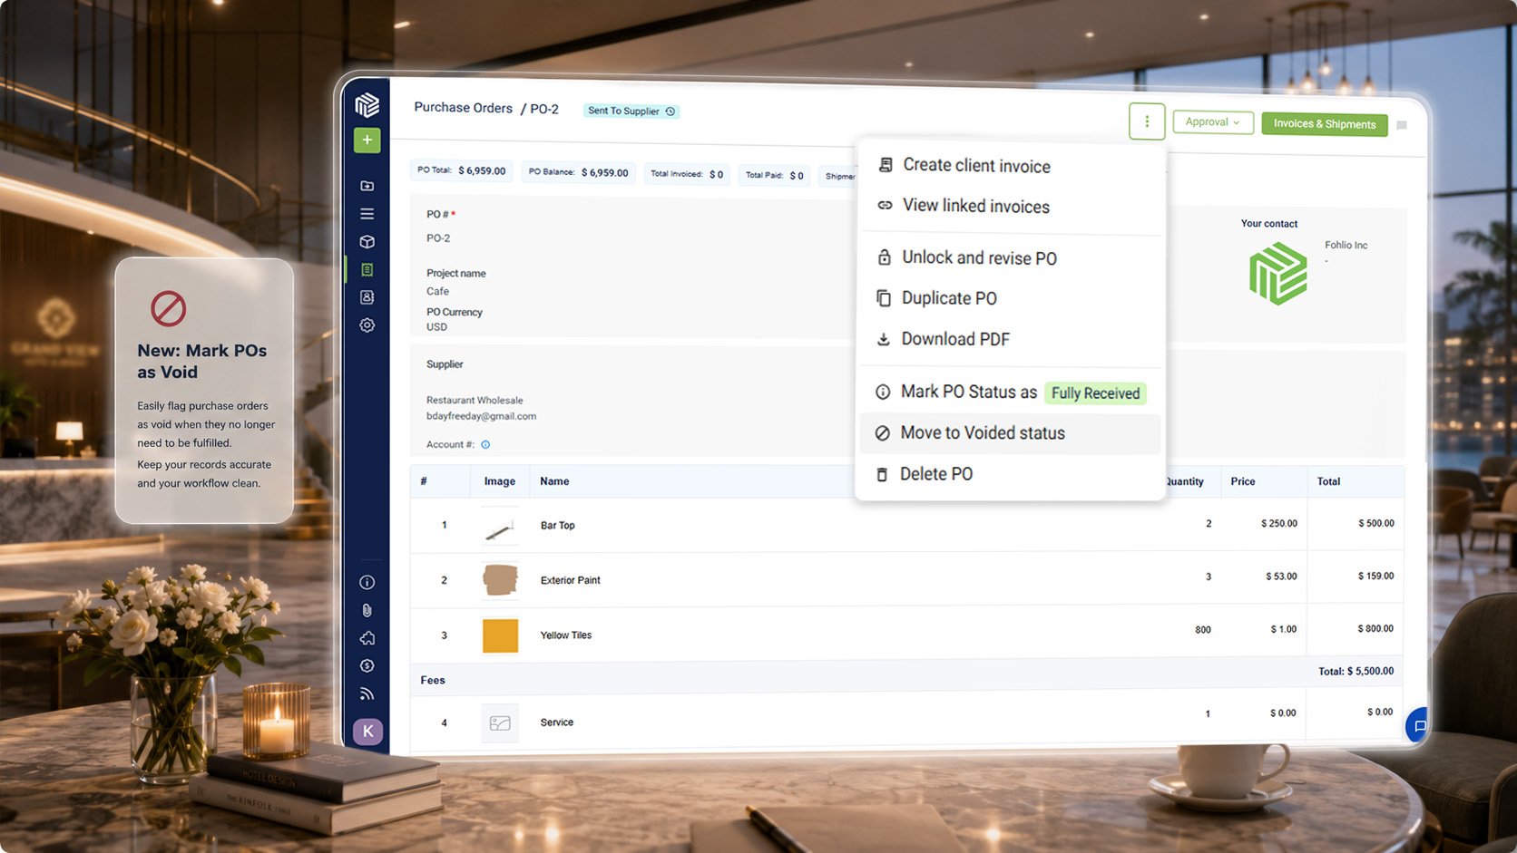Open the puzzle piece icon in the sidebar
This screenshot has width=1517, height=853.
(367, 638)
